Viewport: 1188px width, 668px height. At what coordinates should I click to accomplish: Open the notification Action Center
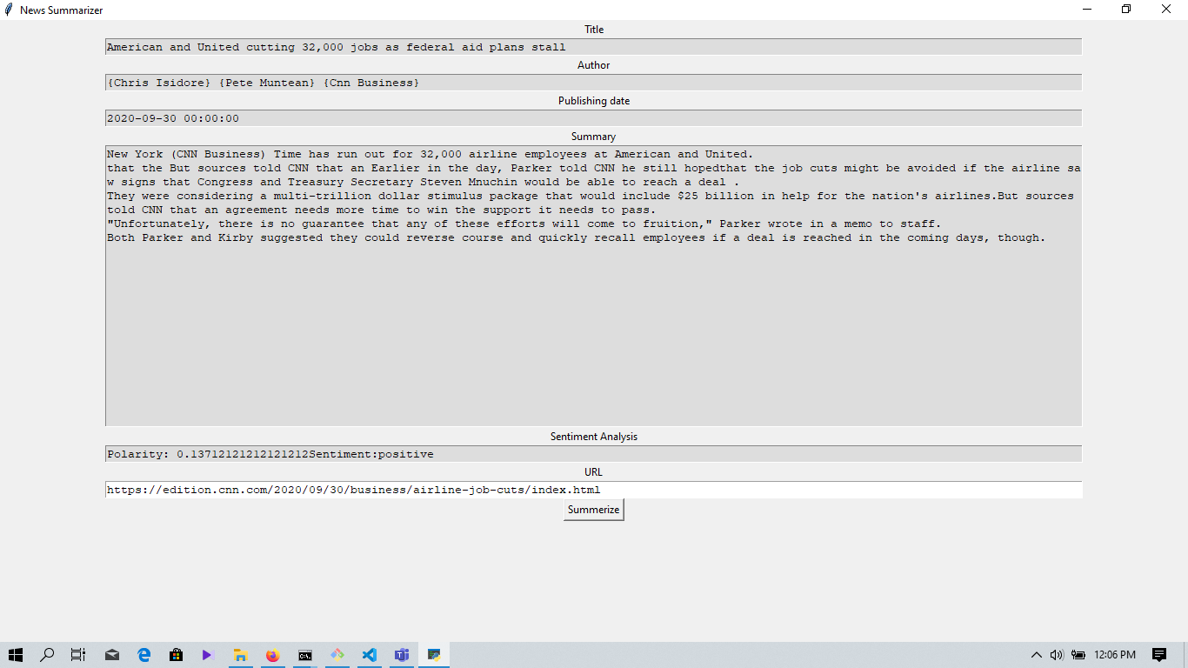click(x=1158, y=655)
